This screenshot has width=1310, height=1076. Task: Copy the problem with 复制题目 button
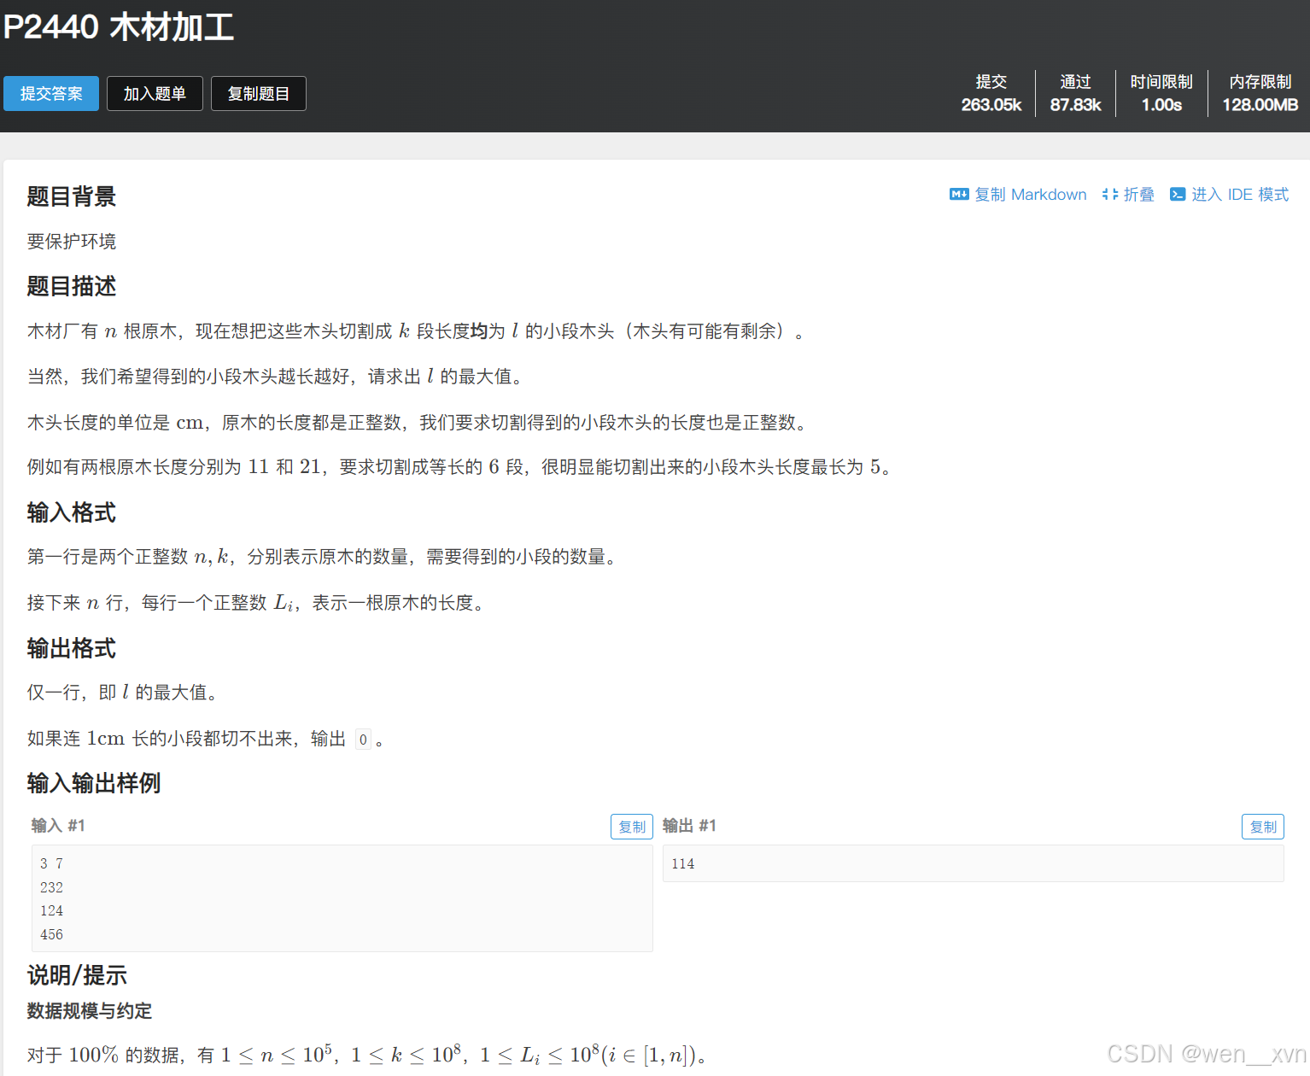(x=258, y=94)
